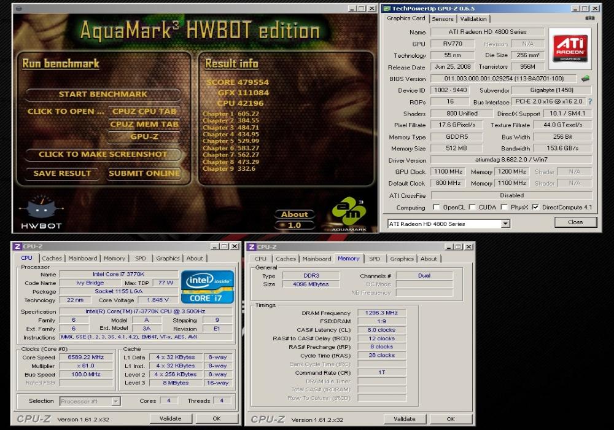Enable the PhysX checkbox

pyautogui.click(x=504, y=207)
